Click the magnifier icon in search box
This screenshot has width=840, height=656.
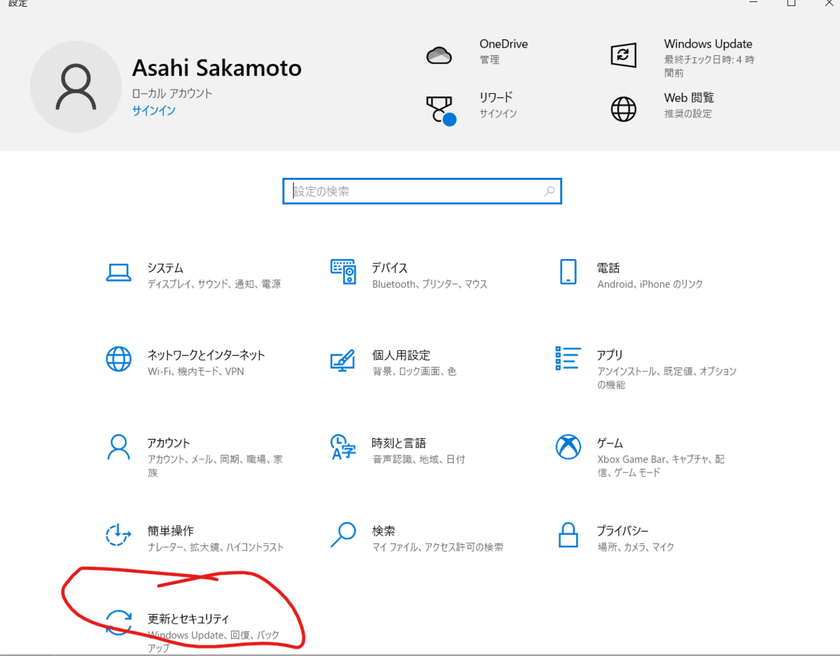[x=549, y=191]
